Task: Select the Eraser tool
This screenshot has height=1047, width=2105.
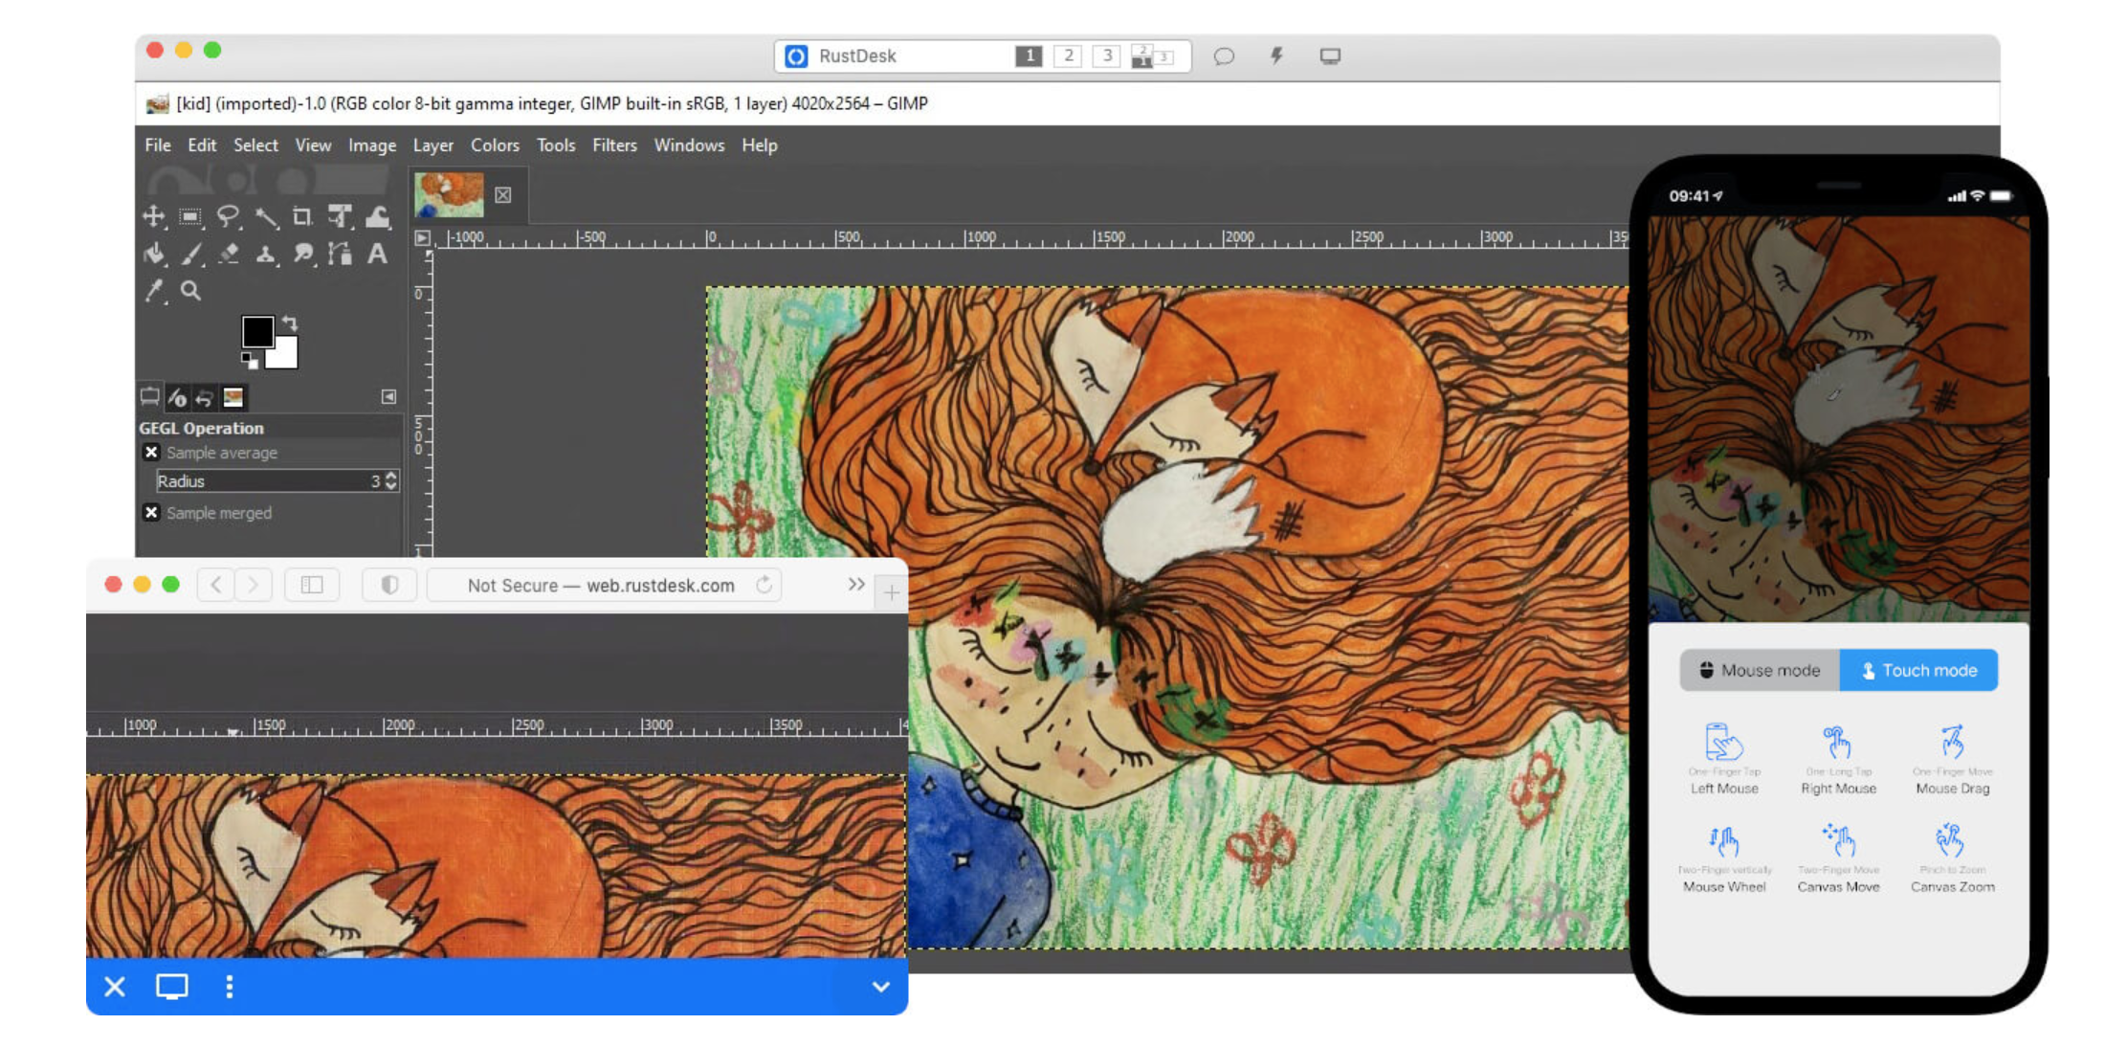Action: [x=229, y=254]
